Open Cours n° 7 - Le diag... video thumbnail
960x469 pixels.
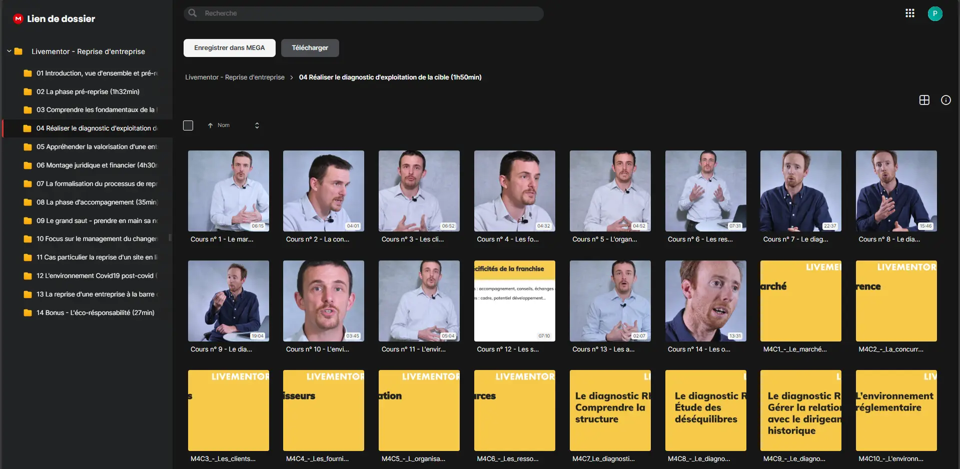[801, 191]
